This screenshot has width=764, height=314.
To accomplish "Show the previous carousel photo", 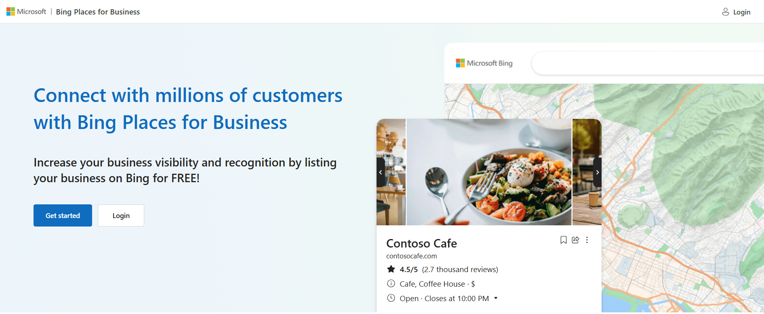I will click(380, 172).
